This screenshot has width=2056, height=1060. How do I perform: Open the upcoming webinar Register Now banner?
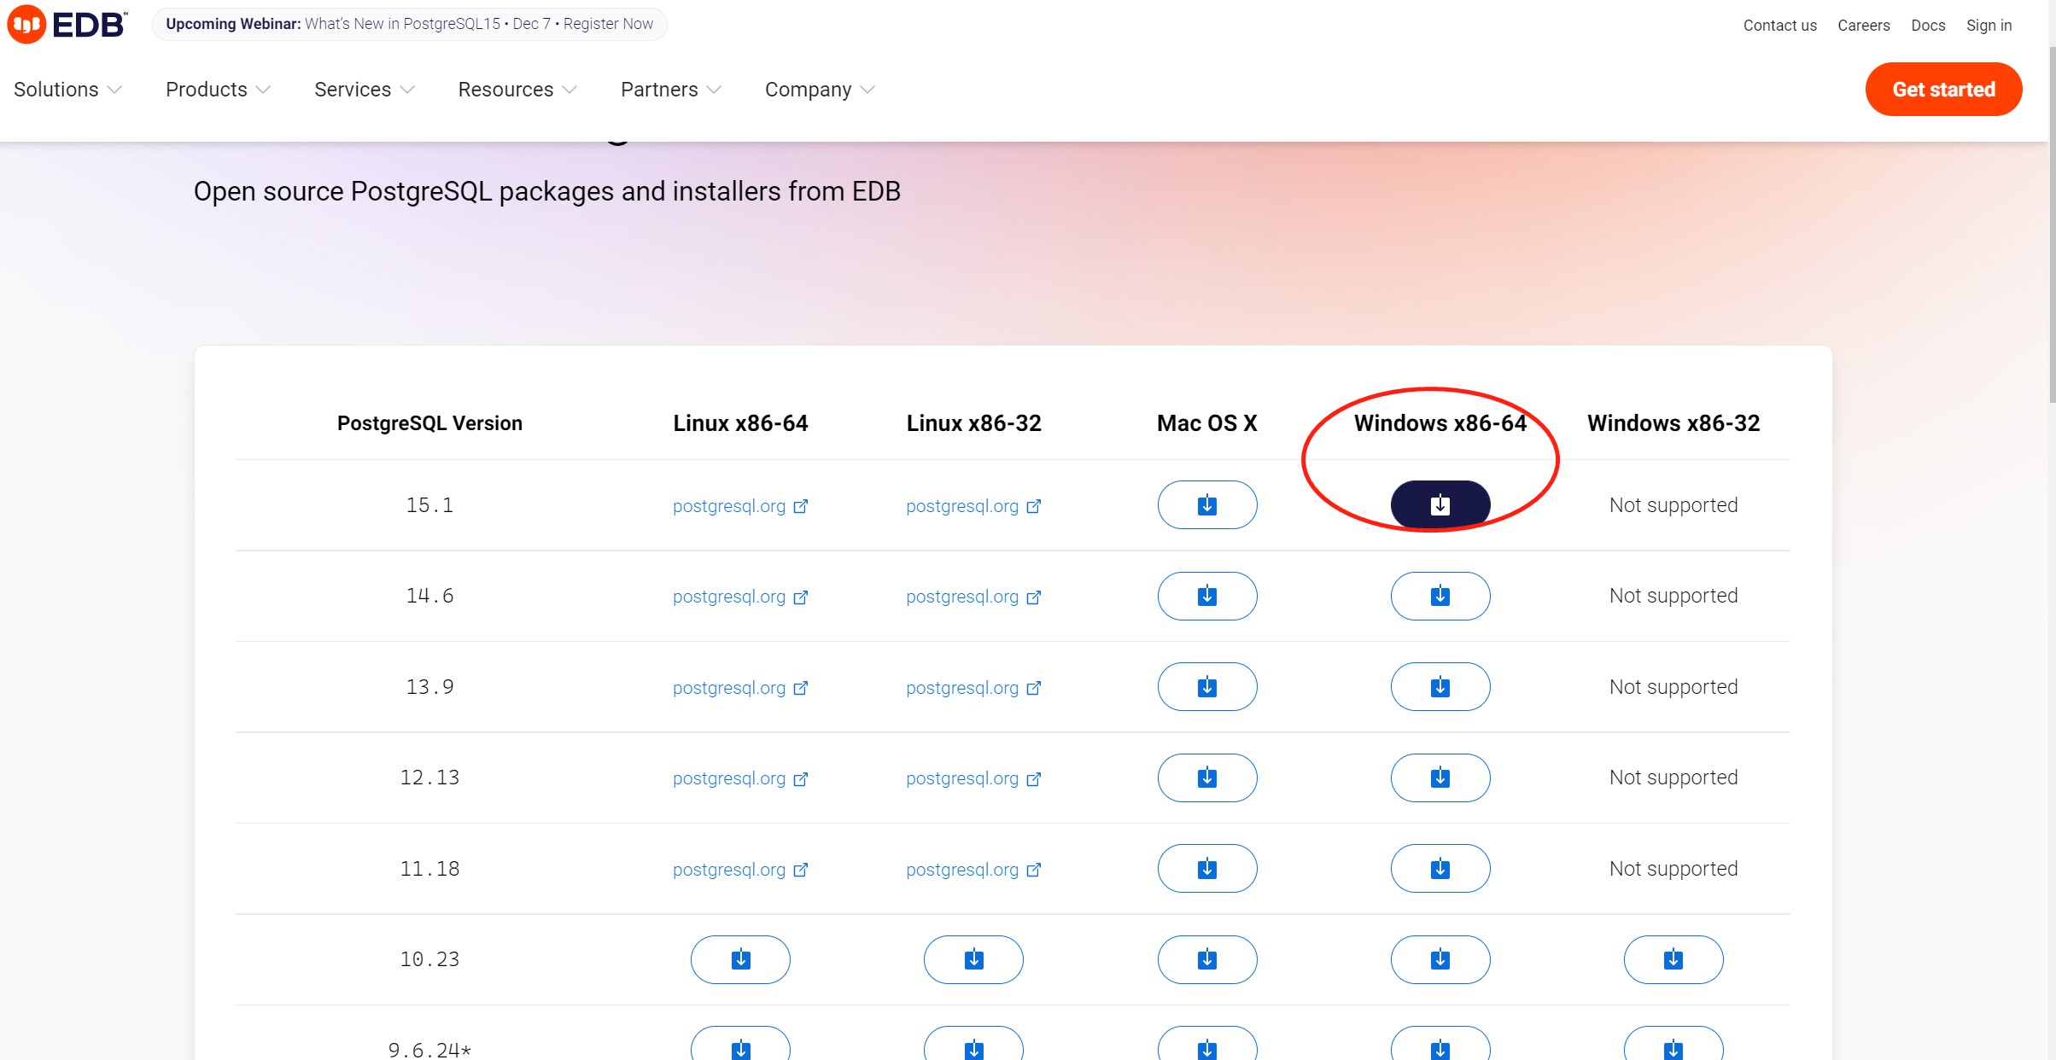coord(409,24)
